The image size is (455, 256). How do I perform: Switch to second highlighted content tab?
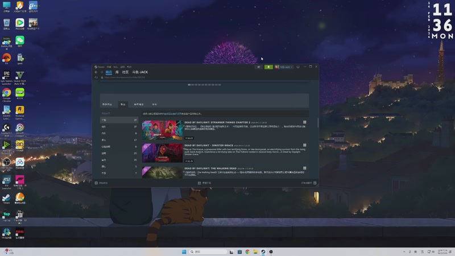pos(123,104)
